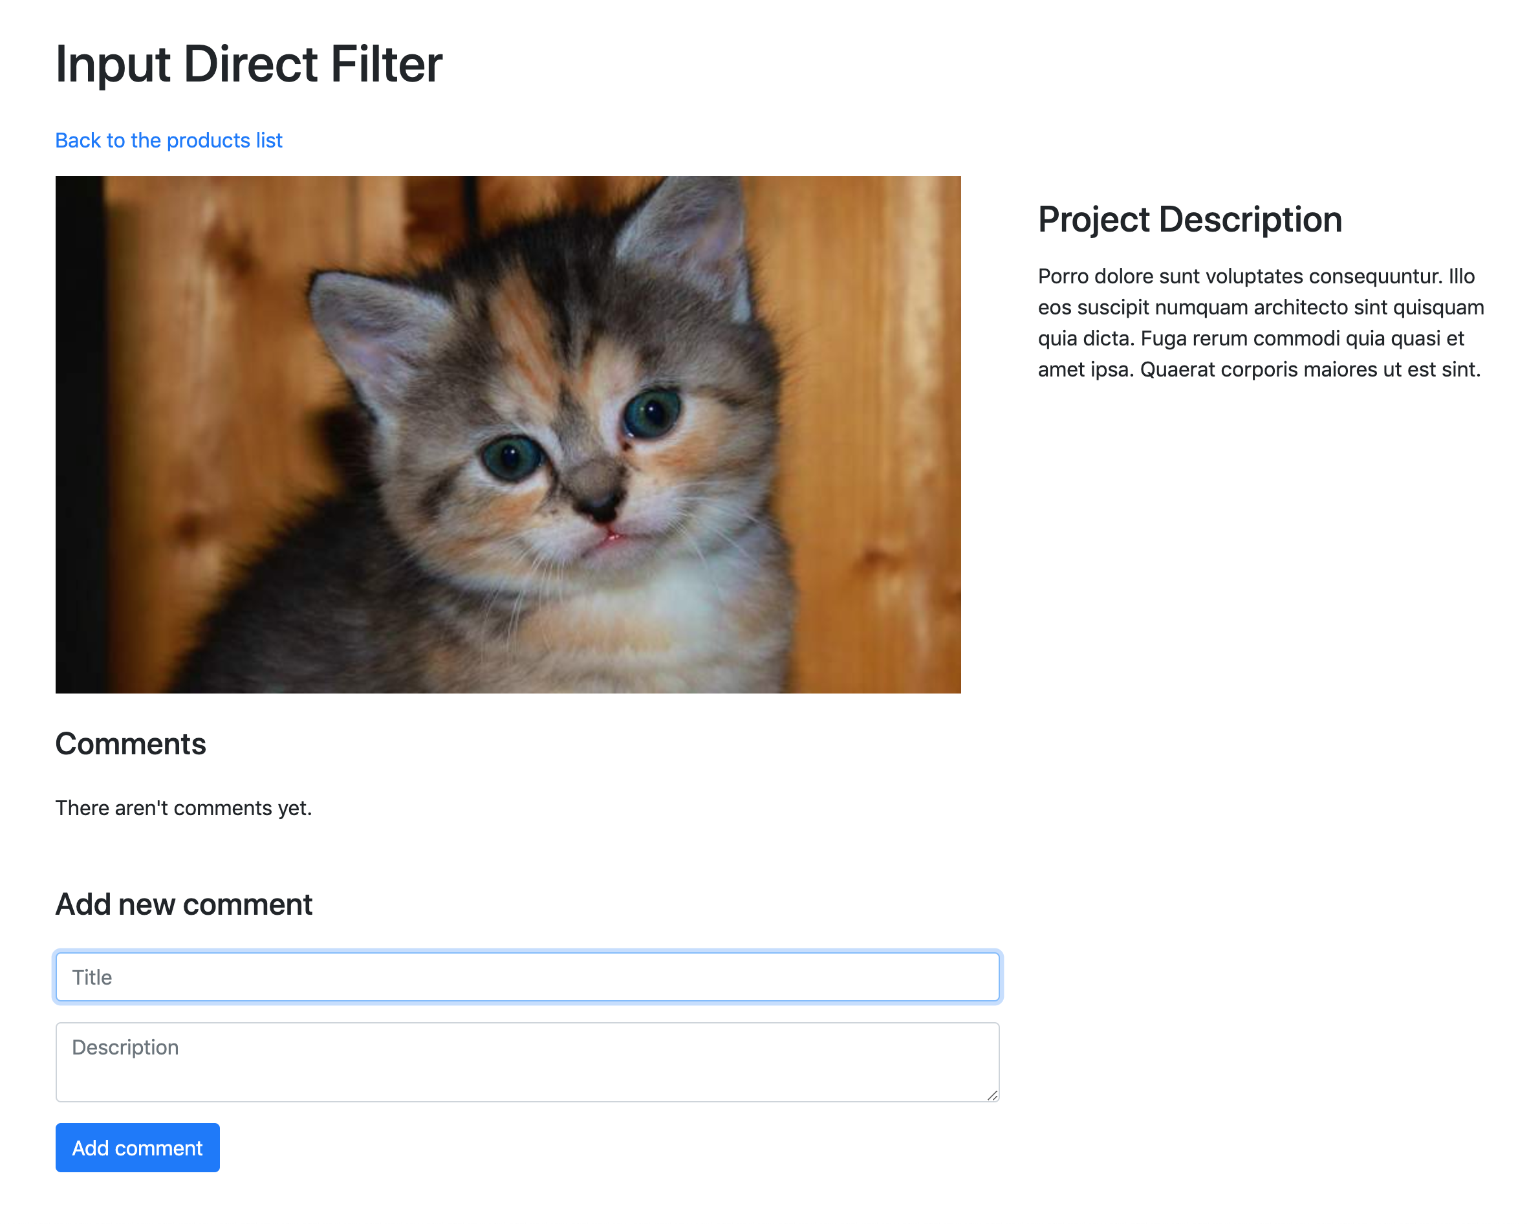Click the word "Filter" in the page title
This screenshot has width=1529, height=1224.
click(387, 65)
